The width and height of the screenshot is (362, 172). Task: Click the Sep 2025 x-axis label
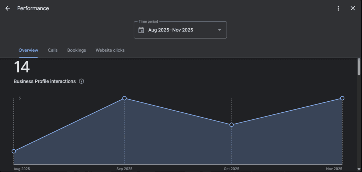pyautogui.click(x=124, y=169)
